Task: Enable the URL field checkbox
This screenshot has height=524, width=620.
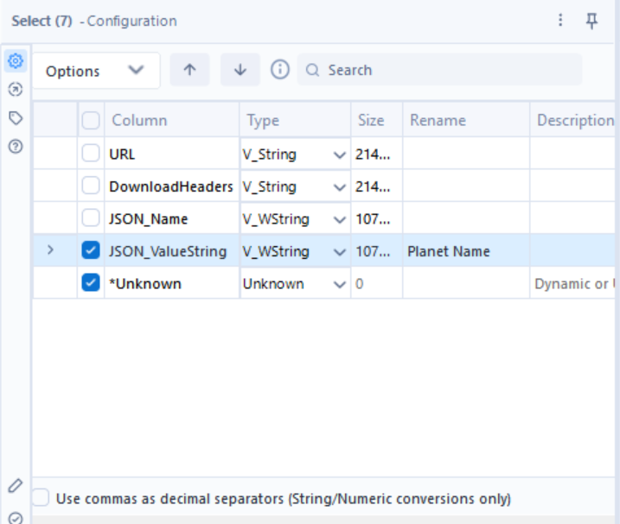Action: (90, 155)
